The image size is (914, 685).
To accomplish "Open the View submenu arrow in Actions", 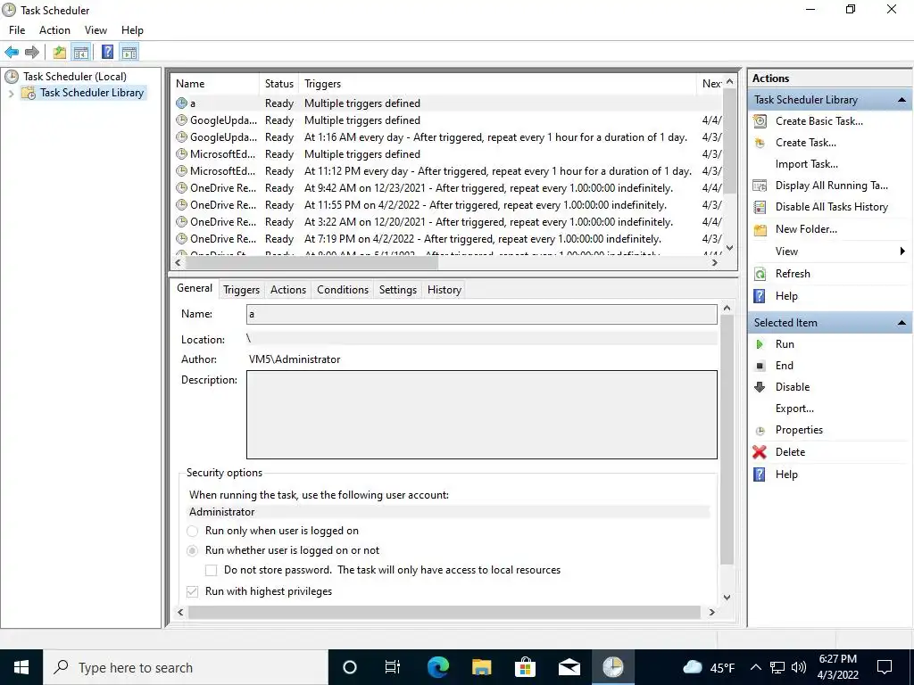I will point(902,251).
